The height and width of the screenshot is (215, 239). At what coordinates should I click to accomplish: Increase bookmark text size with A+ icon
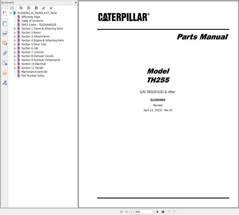pos(44,8)
